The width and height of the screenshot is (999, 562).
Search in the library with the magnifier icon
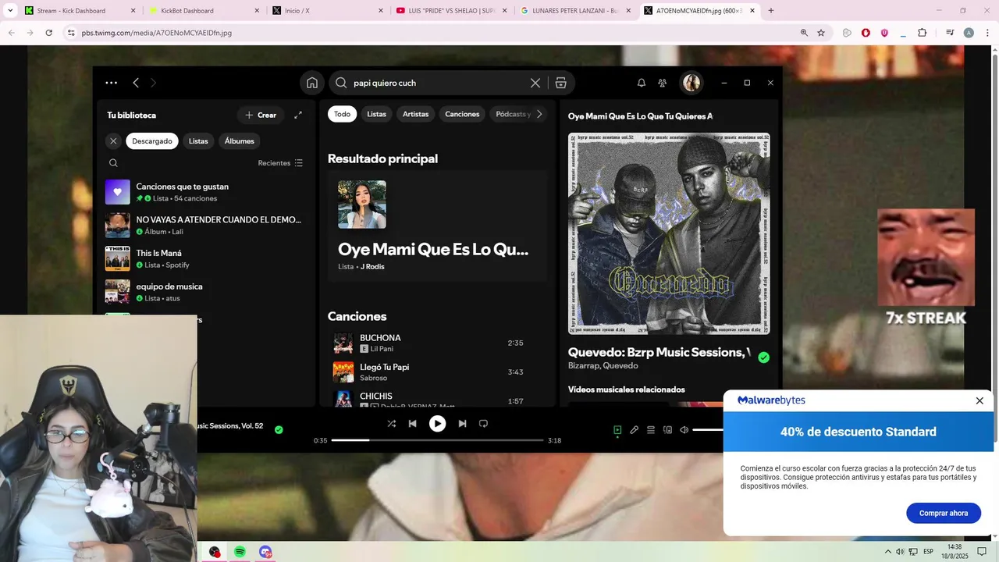coord(113,163)
